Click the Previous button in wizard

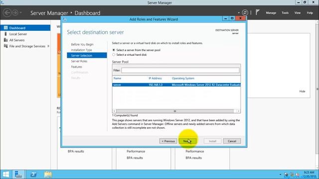tap(168, 141)
